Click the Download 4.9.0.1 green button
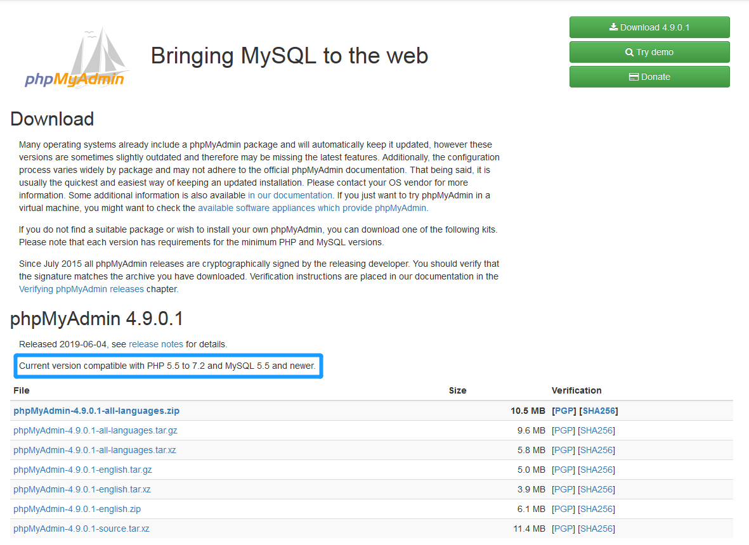The image size is (749, 545). click(649, 27)
